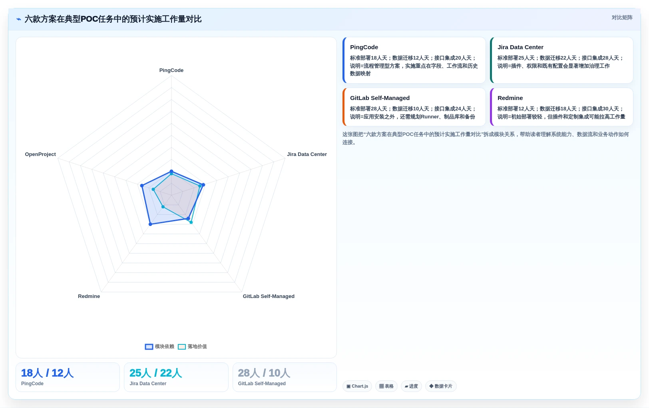This screenshot has width=649, height=408.
Task: Select the 28人 / 10人 GitLab stat card
Action: [x=285, y=377]
